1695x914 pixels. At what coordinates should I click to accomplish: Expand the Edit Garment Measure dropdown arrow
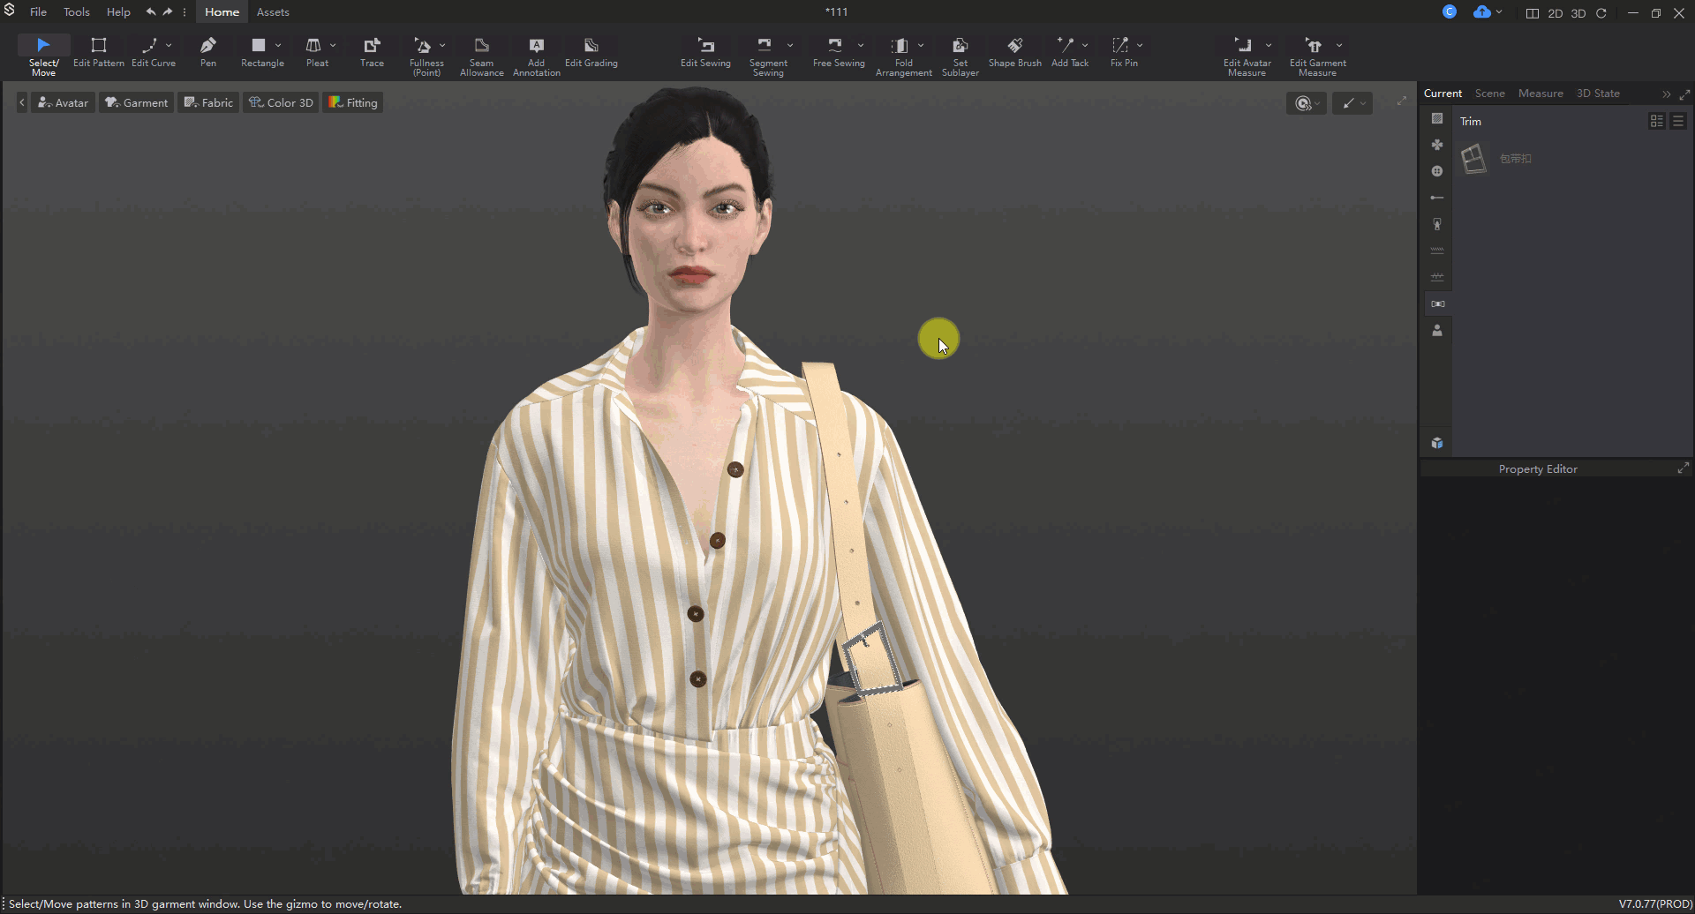click(1339, 45)
